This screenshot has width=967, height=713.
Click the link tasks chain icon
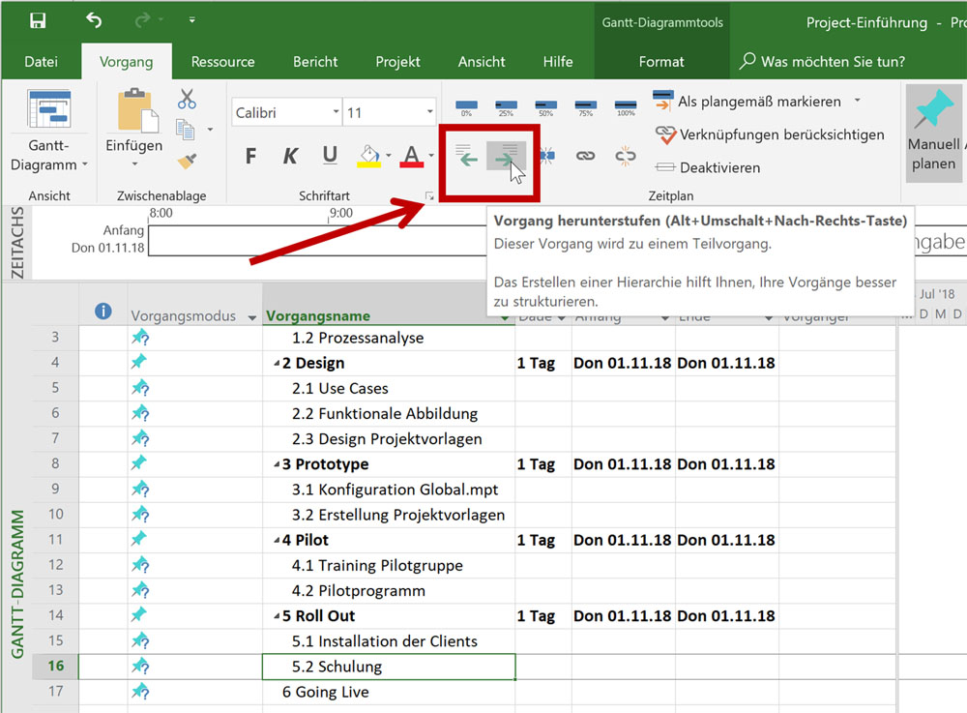pyautogui.click(x=585, y=156)
